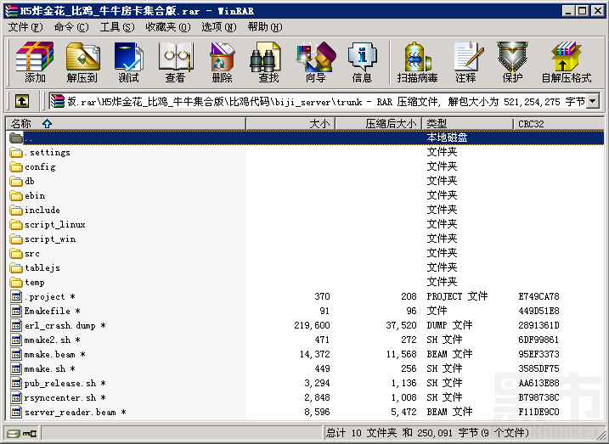Image resolution: width=609 pixels, height=444 pixels.
Task: Click the disk drive icon in status bar
Action: coord(13,433)
